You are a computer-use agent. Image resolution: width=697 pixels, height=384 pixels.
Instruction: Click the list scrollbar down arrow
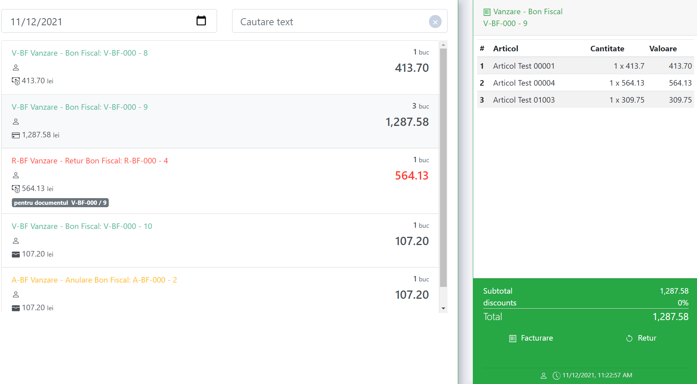point(444,309)
